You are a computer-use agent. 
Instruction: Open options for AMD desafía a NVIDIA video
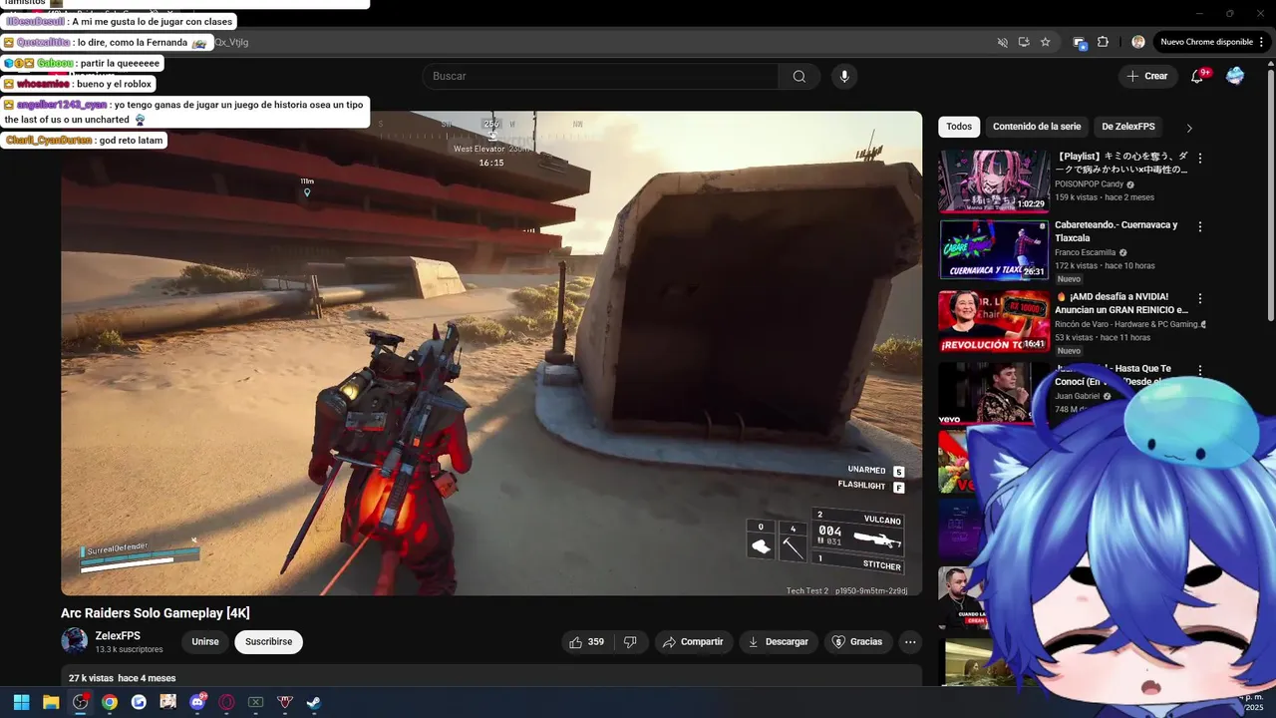pos(1200,298)
